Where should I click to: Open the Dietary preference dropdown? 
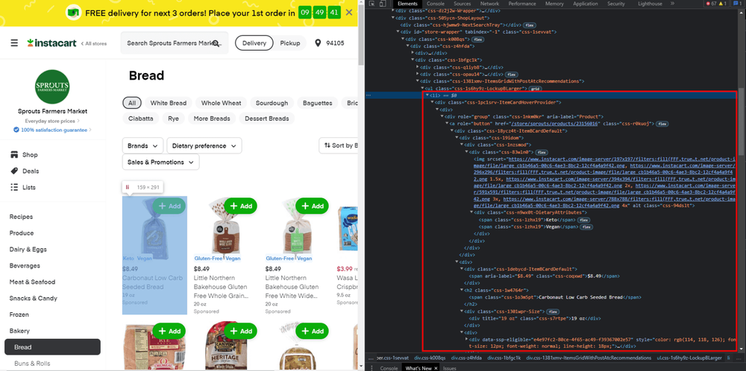pyautogui.click(x=204, y=146)
